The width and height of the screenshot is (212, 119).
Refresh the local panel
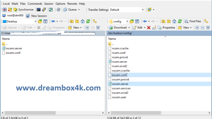88,21
